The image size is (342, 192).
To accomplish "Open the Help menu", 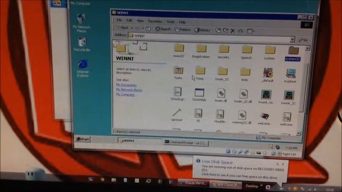I will pyautogui.click(x=182, y=22).
